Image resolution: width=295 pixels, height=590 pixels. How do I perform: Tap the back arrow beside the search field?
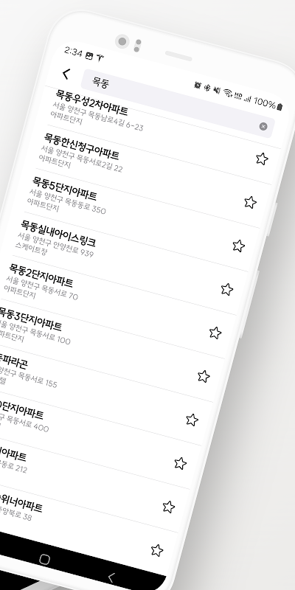pos(66,74)
